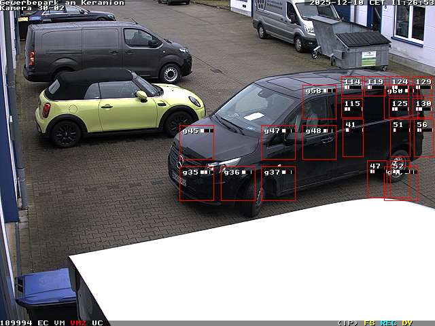Click the DY indicator in status bar

pyautogui.click(x=407, y=323)
